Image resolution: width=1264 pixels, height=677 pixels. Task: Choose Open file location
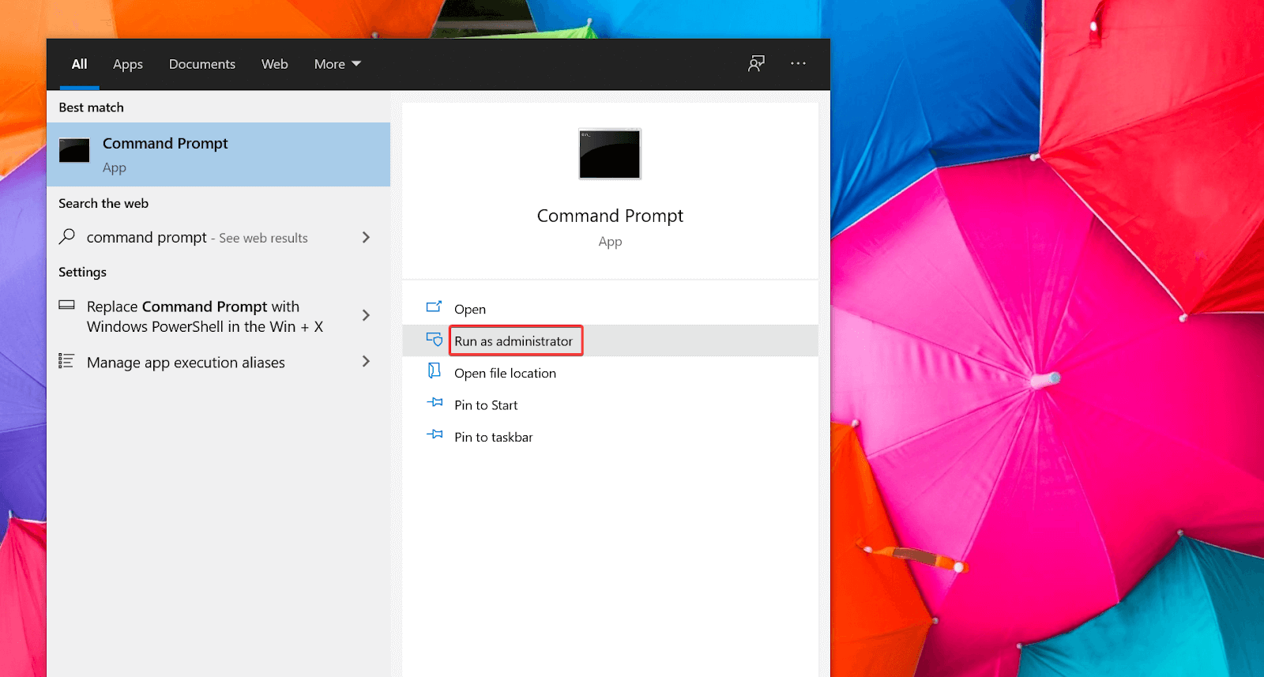610,373
